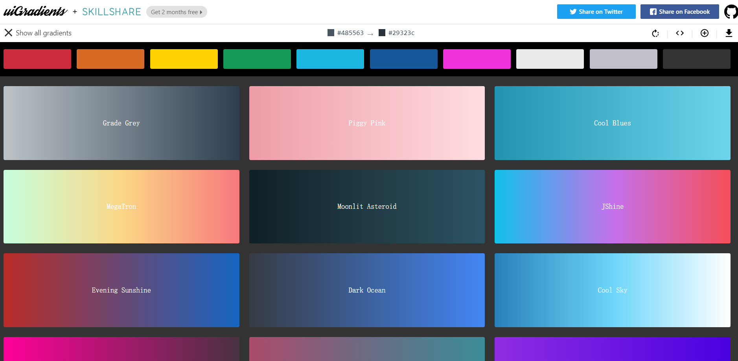
Task: Click the uiGradients logo
Action: pos(35,11)
